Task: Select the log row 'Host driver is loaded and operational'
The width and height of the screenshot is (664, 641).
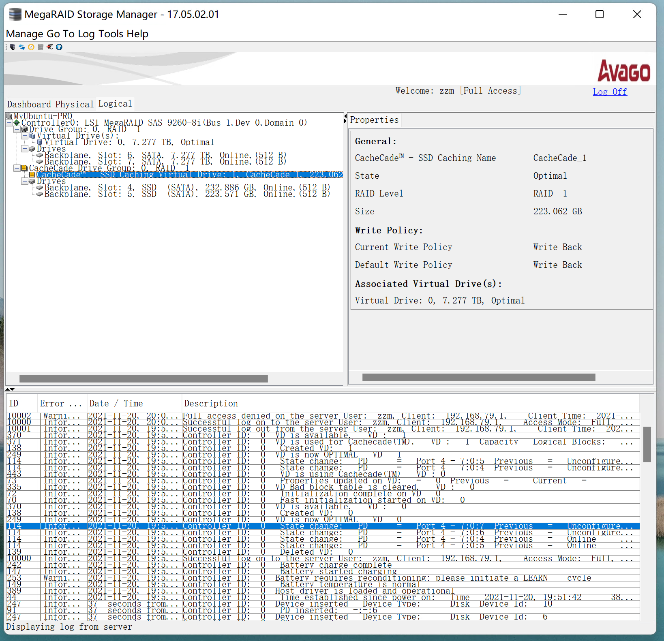Action: point(323,591)
